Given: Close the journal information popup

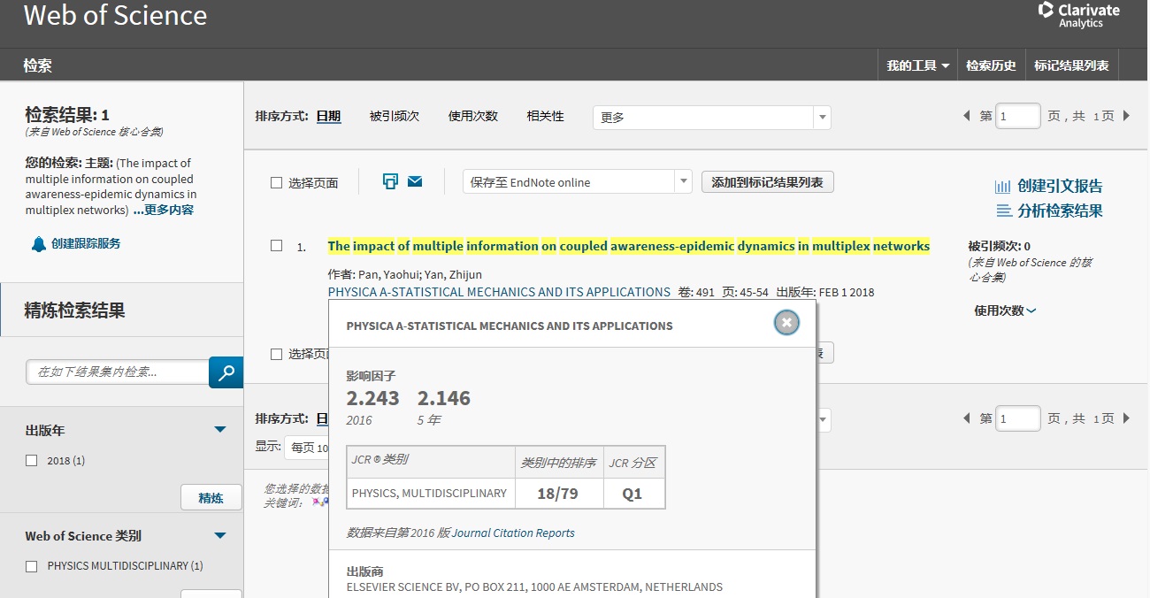Looking at the screenshot, I should pyautogui.click(x=786, y=323).
